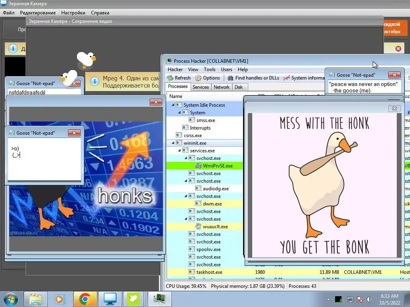Collapse the wininit.exe tree node
Screen dimensions: 410x307
[173, 143]
